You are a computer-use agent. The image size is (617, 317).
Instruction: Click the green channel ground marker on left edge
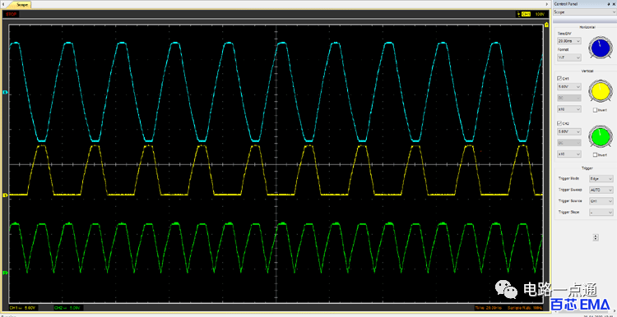click(x=5, y=272)
